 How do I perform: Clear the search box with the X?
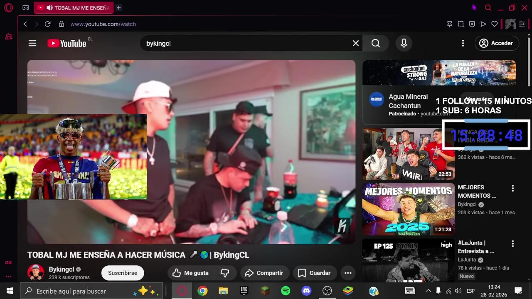[x=356, y=43]
